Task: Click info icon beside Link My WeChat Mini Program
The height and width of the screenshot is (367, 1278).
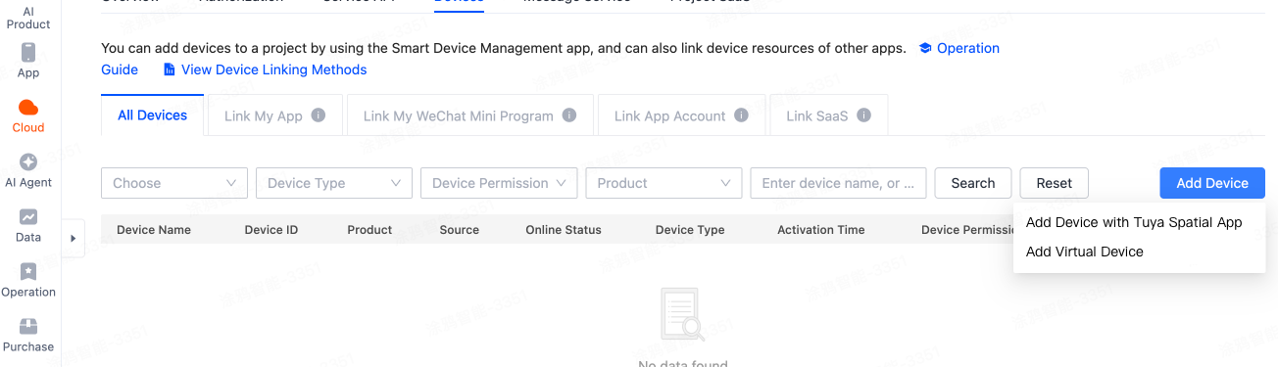Action: (x=569, y=115)
